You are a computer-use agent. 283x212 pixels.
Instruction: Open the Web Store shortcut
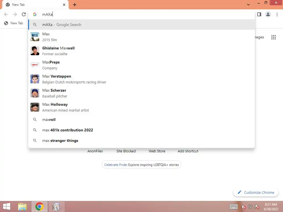coord(157,151)
